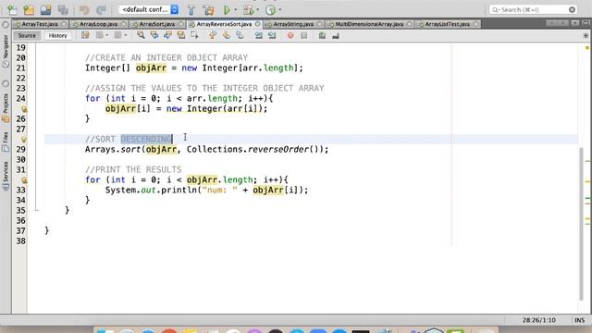Clear the quick search field
Viewport: 592px width, 333px height.
tap(572, 9)
